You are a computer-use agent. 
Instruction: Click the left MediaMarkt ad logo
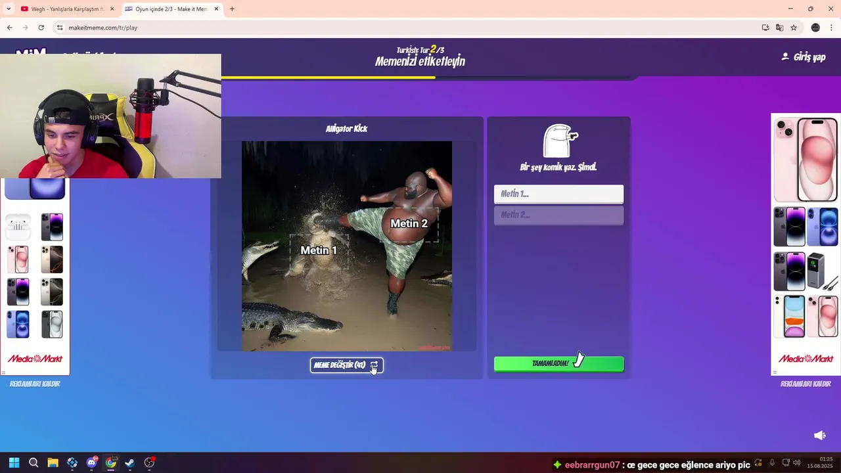(x=35, y=359)
